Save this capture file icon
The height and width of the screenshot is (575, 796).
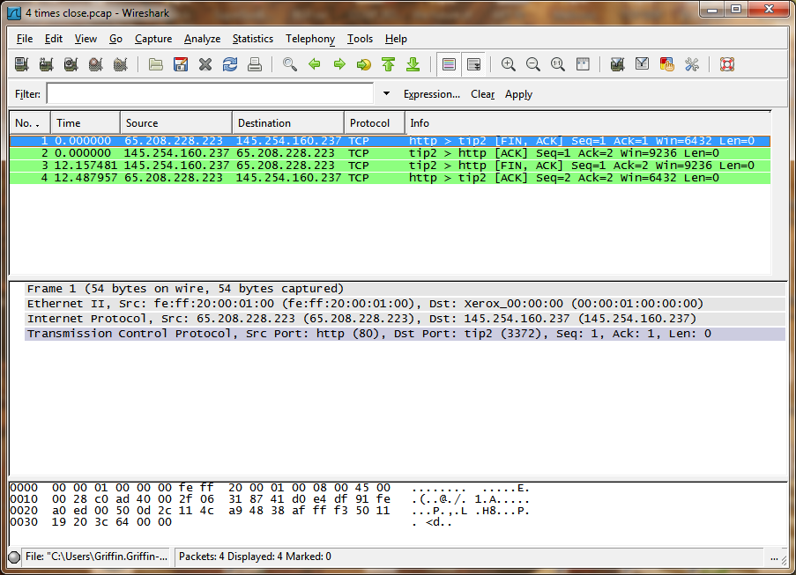click(181, 64)
